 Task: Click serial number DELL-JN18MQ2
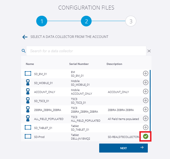80,139
